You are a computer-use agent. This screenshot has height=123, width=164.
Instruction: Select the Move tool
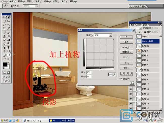pos(9,21)
